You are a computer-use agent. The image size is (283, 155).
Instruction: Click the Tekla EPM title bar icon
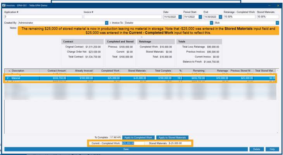(4, 5)
